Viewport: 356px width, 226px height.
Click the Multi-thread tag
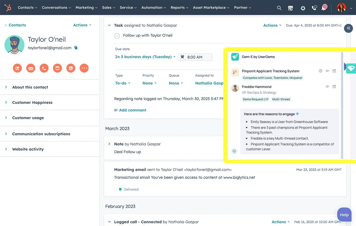click(x=281, y=99)
